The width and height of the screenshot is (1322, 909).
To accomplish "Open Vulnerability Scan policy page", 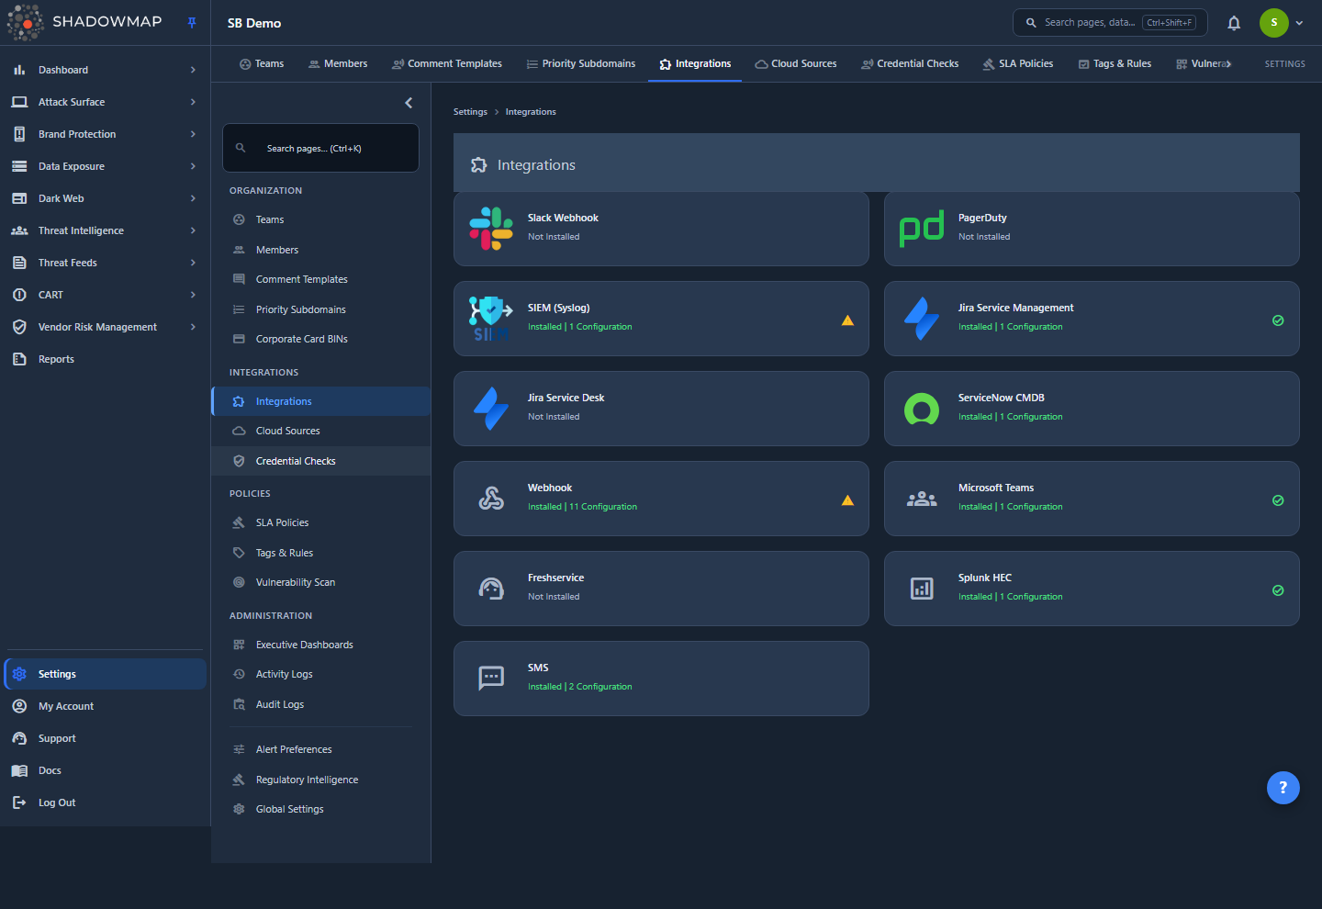I will click(321, 582).
